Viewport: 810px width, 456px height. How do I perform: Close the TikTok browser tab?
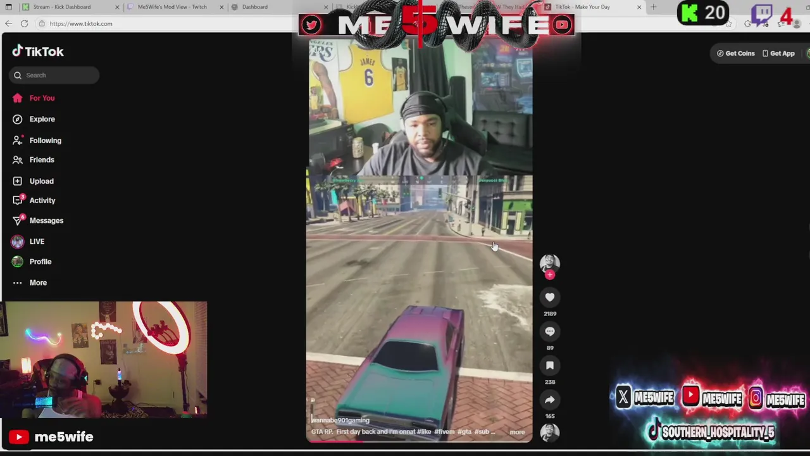(x=639, y=7)
